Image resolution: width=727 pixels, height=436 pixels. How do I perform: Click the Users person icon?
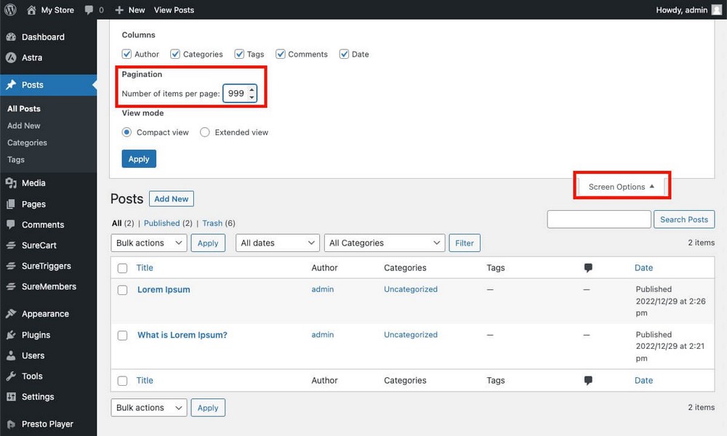pyautogui.click(x=11, y=355)
